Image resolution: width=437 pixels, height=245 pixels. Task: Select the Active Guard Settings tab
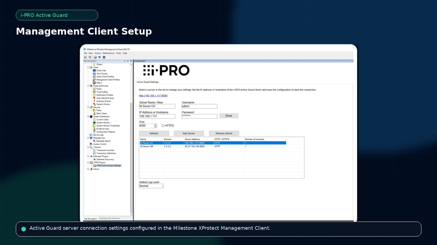pyautogui.click(x=147, y=82)
